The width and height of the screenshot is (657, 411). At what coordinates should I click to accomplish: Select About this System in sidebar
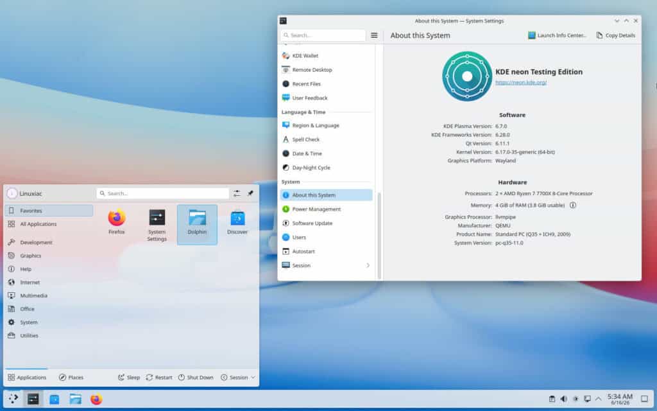[326, 195]
